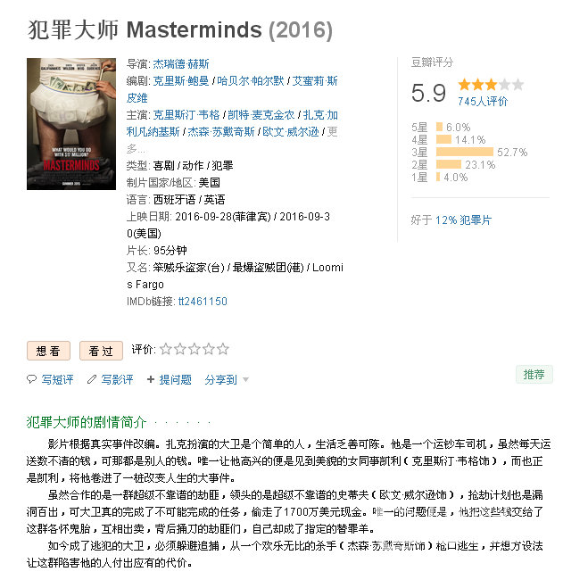Open IMDb link tt2461150
Image resolution: width=563 pixels, height=580 pixels.
[x=203, y=302]
